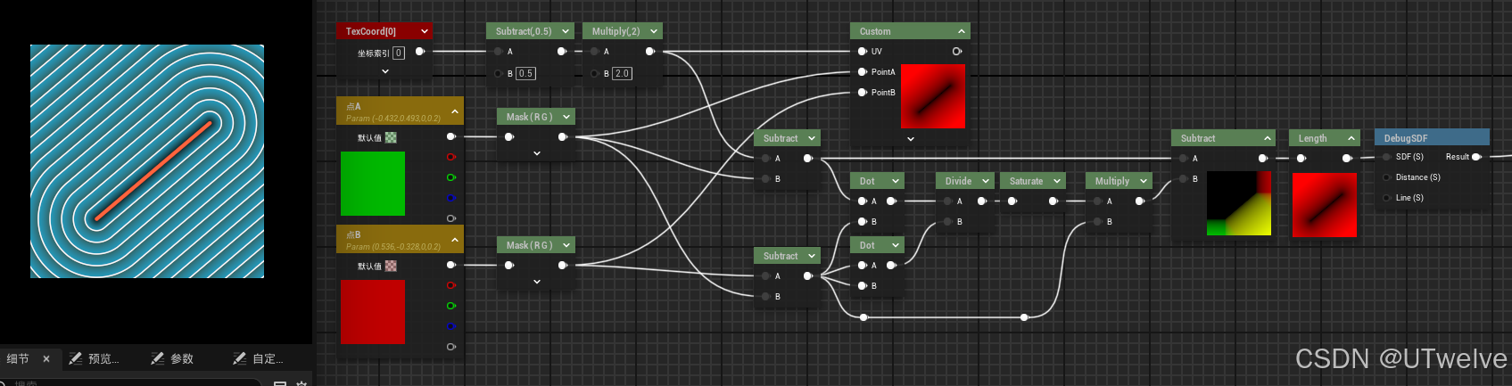Click the A input pin of Subtract(,0.5)
The image size is (1512, 386).
[498, 52]
